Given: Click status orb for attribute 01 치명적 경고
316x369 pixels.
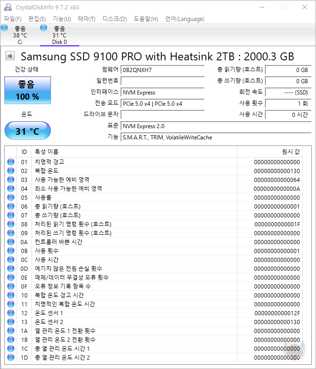Looking at the screenshot, I should (x=11, y=162).
